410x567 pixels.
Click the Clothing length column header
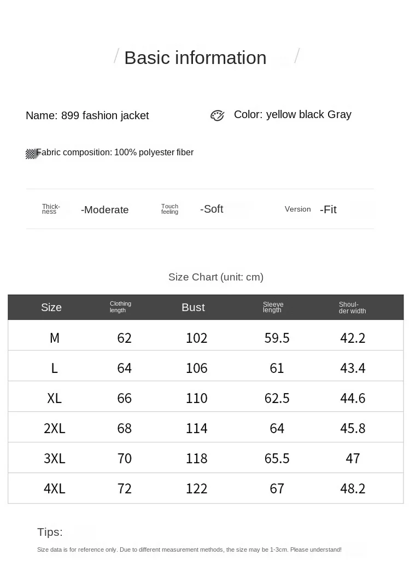120,307
